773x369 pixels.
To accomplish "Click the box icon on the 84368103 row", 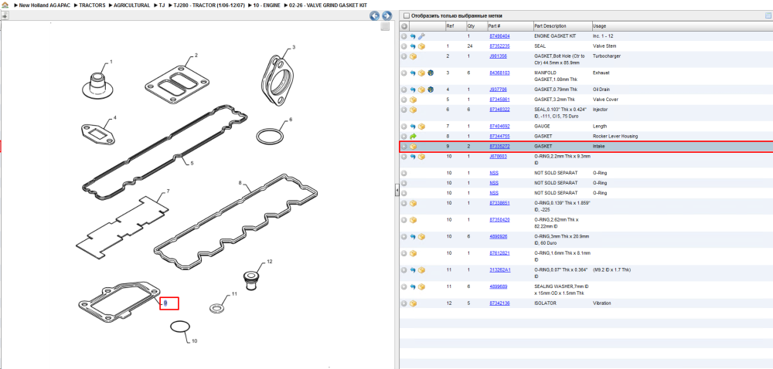I will pyautogui.click(x=421, y=73).
